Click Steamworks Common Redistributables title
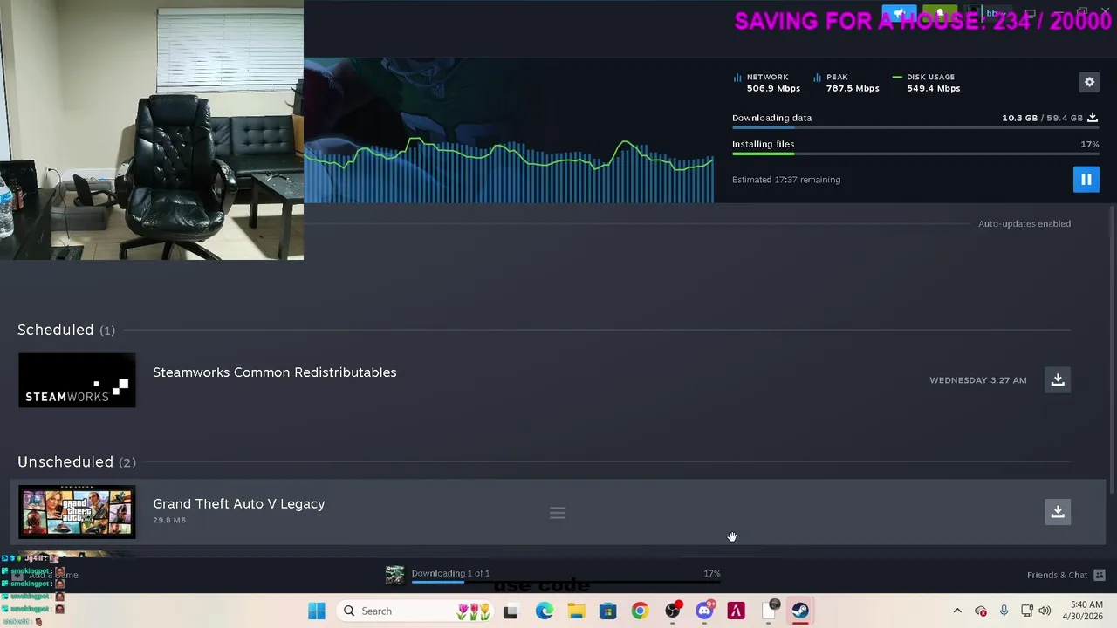This screenshot has height=628, width=1117. coord(274,372)
